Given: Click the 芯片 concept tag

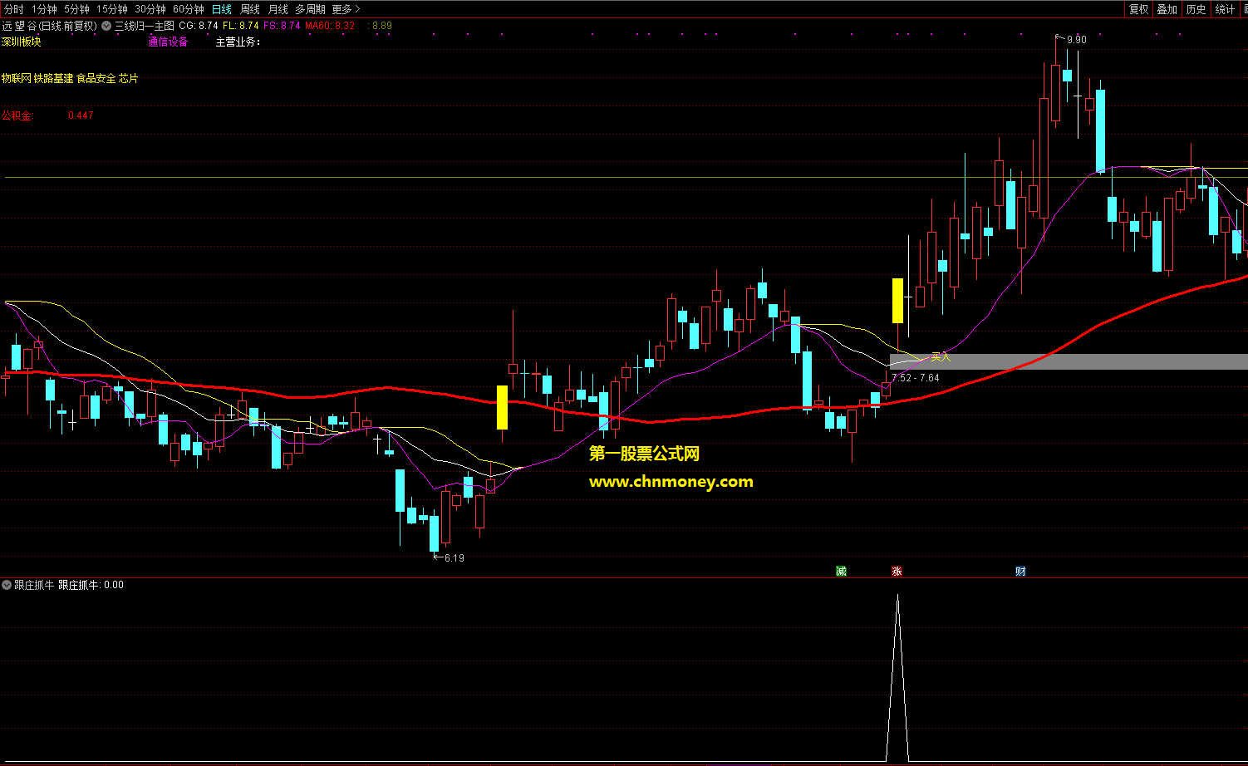Looking at the screenshot, I should 129,78.
